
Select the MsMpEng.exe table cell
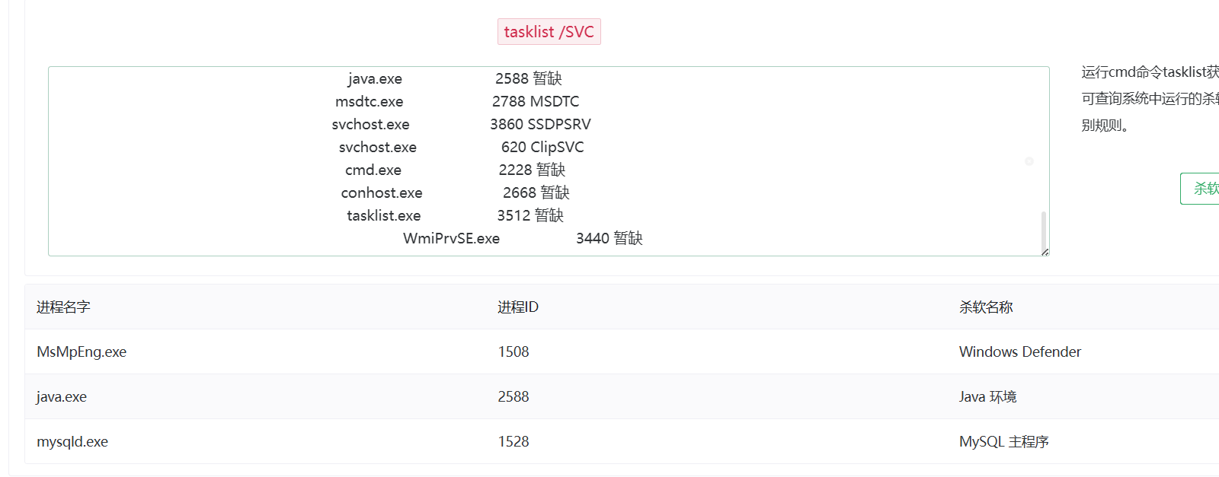[82, 352]
